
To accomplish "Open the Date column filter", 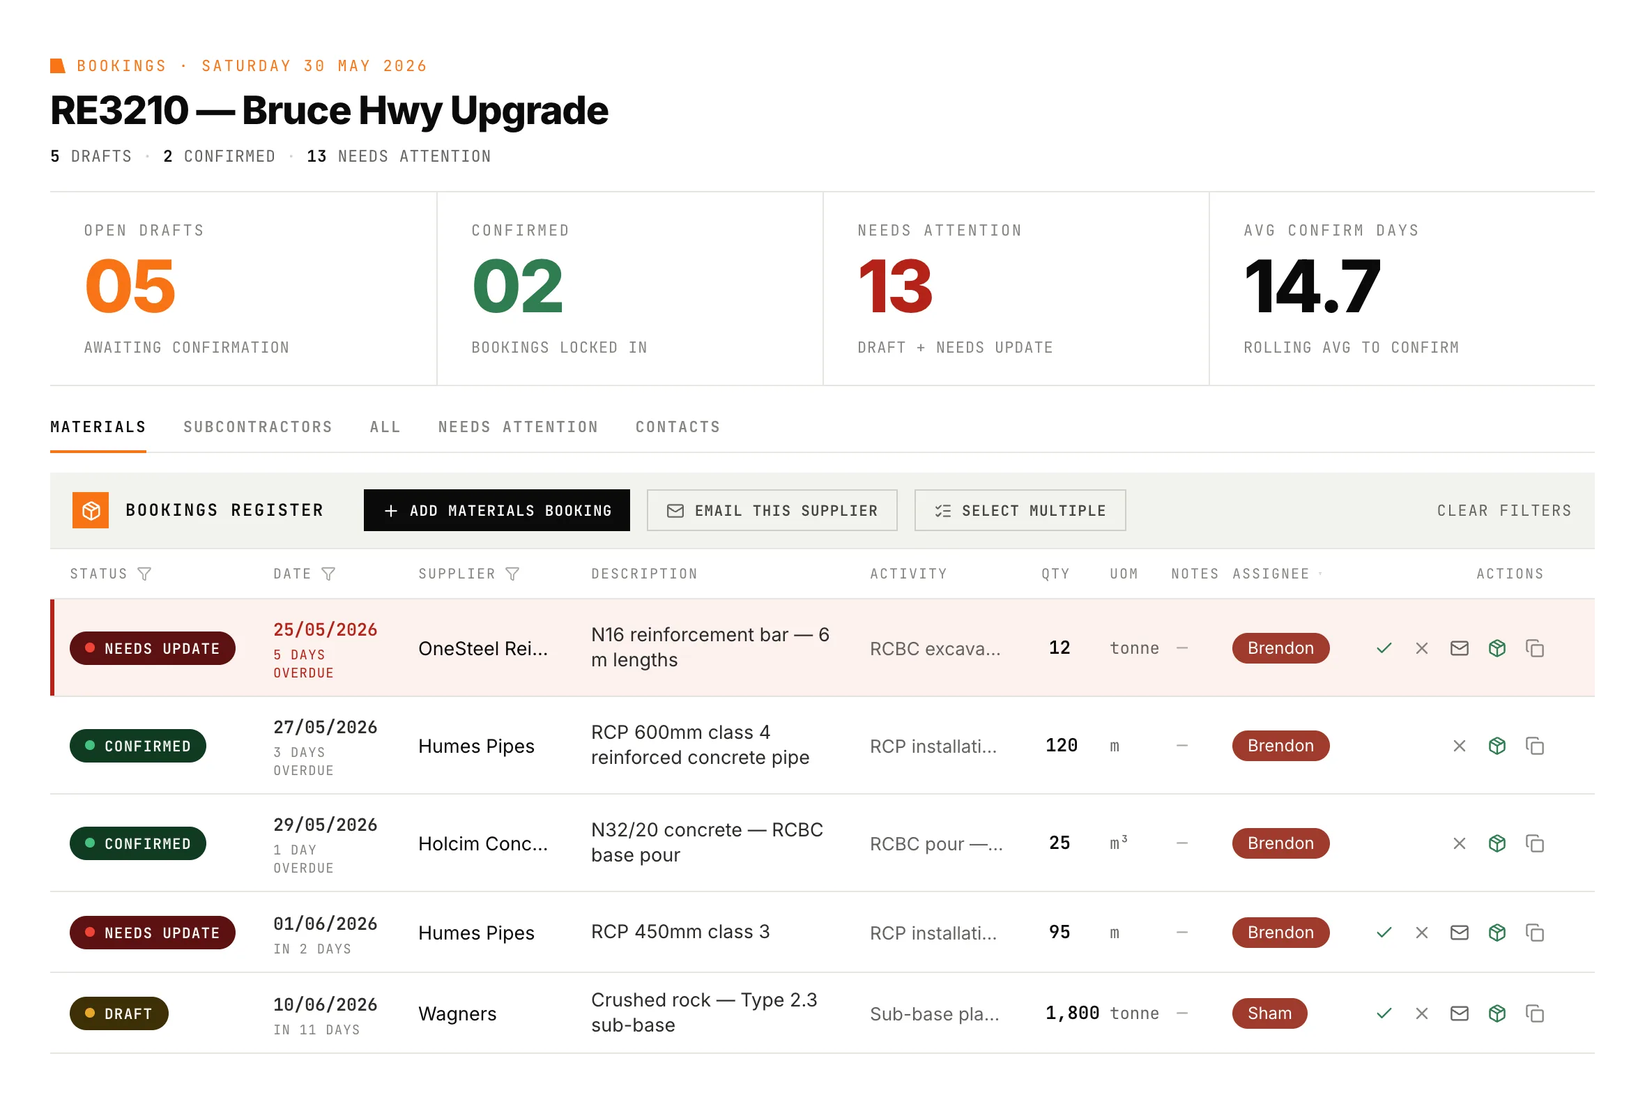I will pos(328,574).
